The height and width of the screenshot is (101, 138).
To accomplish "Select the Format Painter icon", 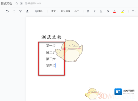I will pos(21,11).
